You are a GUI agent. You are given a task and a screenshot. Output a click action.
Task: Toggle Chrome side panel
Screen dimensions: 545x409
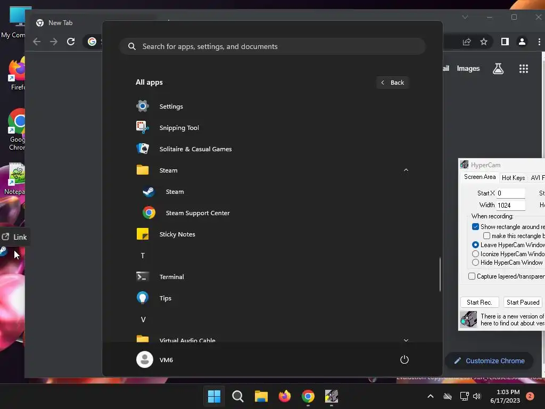(x=505, y=42)
